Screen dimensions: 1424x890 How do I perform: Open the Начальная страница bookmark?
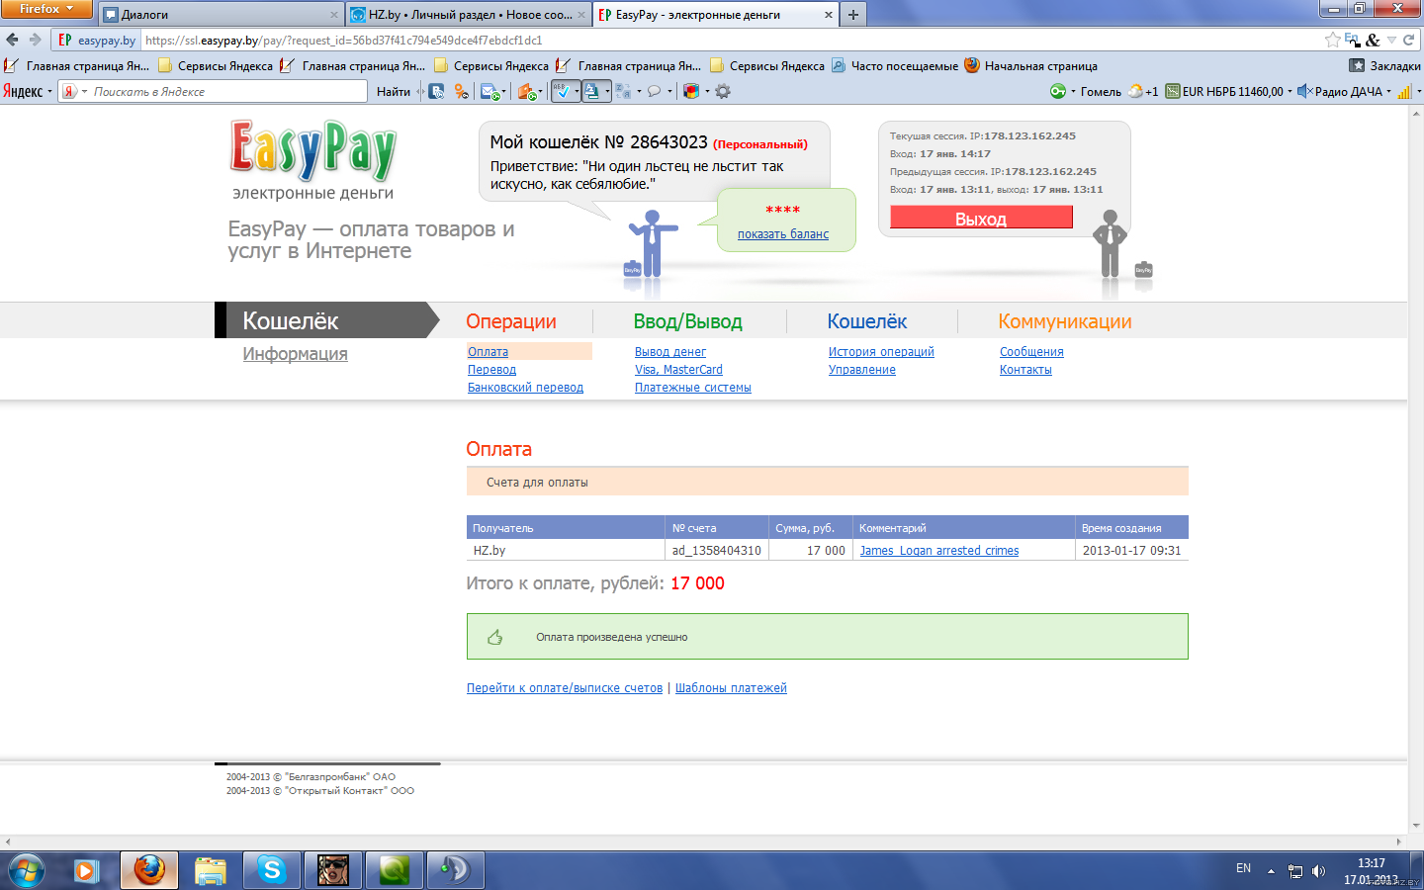(x=1030, y=65)
